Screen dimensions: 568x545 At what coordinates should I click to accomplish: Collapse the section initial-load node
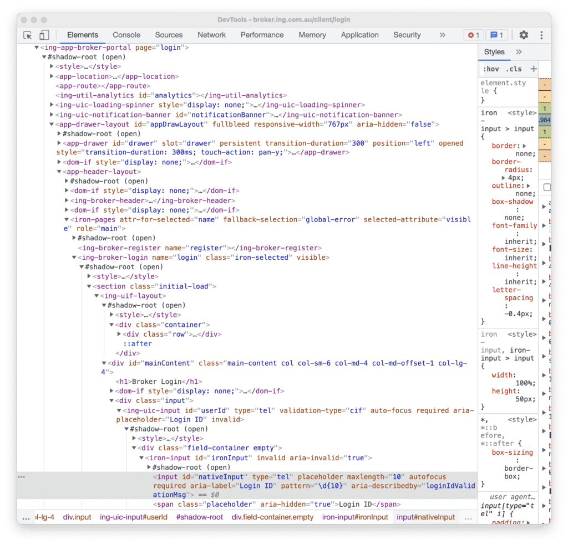pyautogui.click(x=89, y=286)
